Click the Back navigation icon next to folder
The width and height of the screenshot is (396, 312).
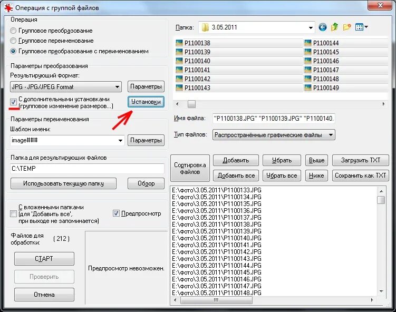(323, 27)
